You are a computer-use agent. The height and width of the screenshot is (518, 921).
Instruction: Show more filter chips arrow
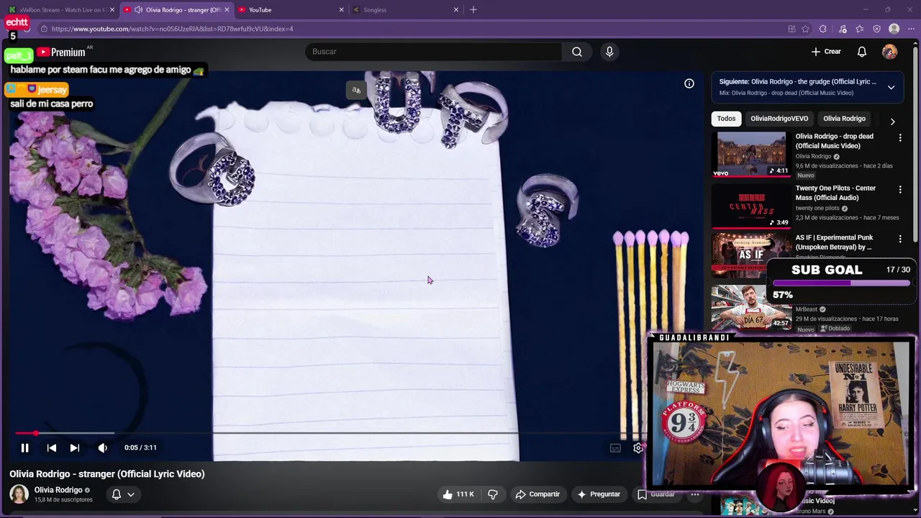tap(892, 122)
